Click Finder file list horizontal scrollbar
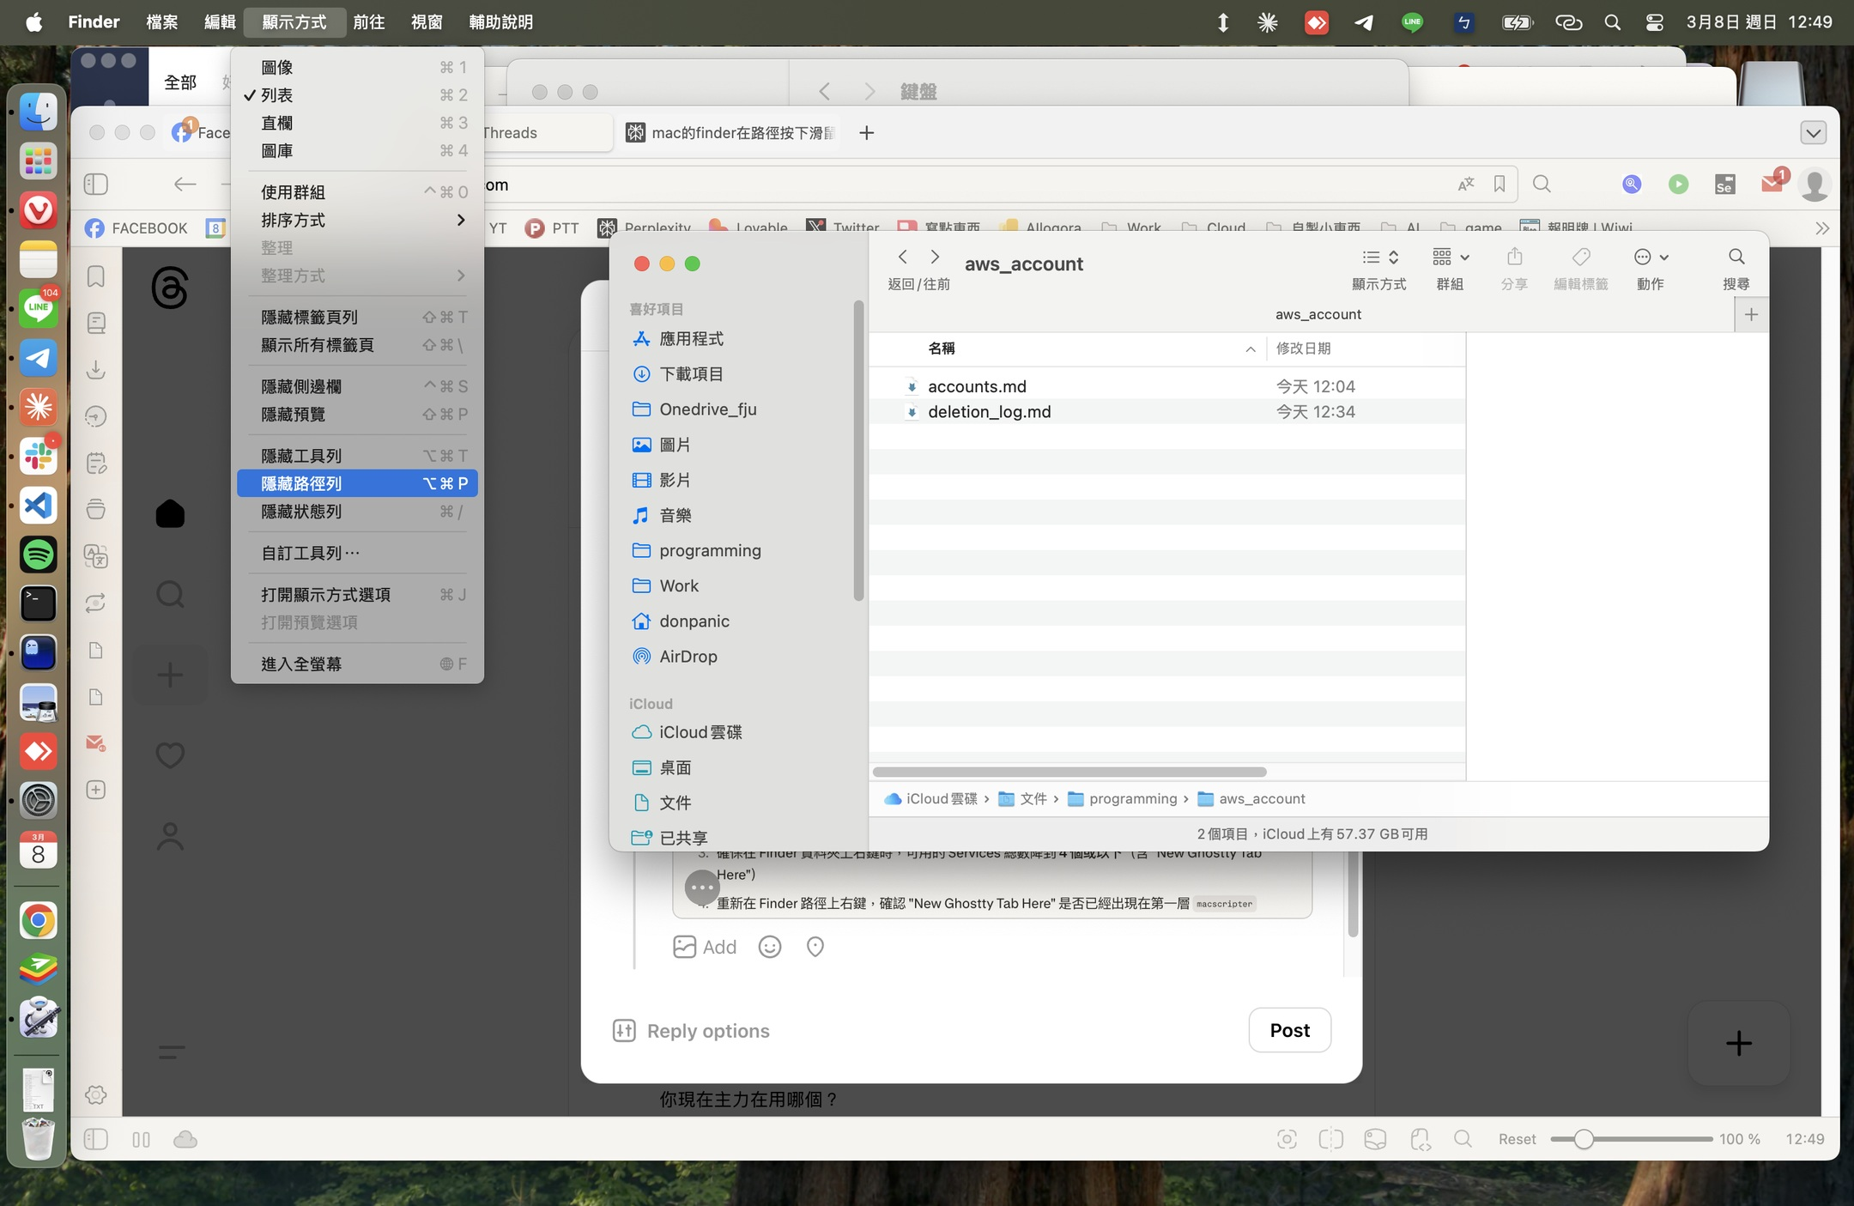 coord(1069,772)
